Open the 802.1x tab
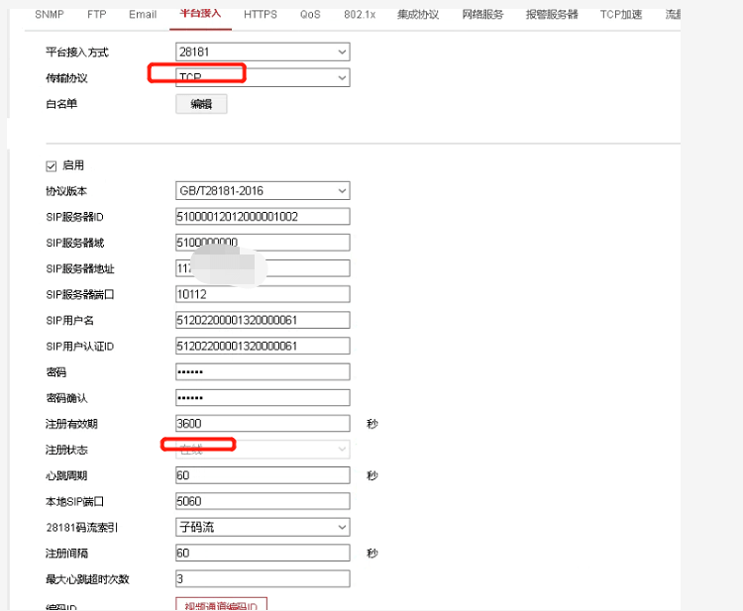743x611 pixels. (x=360, y=15)
